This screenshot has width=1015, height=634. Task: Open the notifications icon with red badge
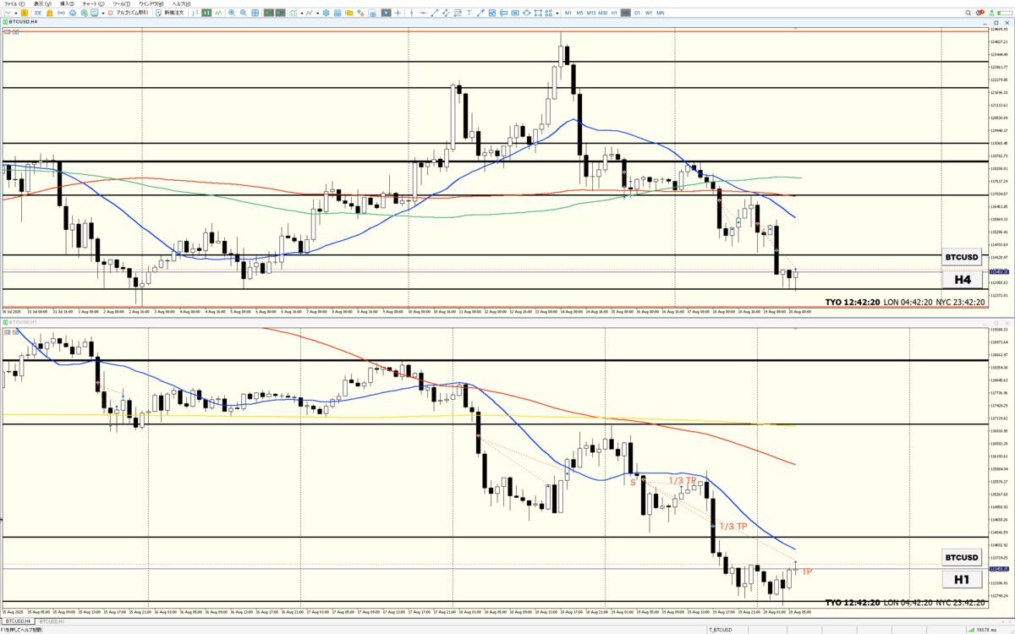(x=979, y=13)
